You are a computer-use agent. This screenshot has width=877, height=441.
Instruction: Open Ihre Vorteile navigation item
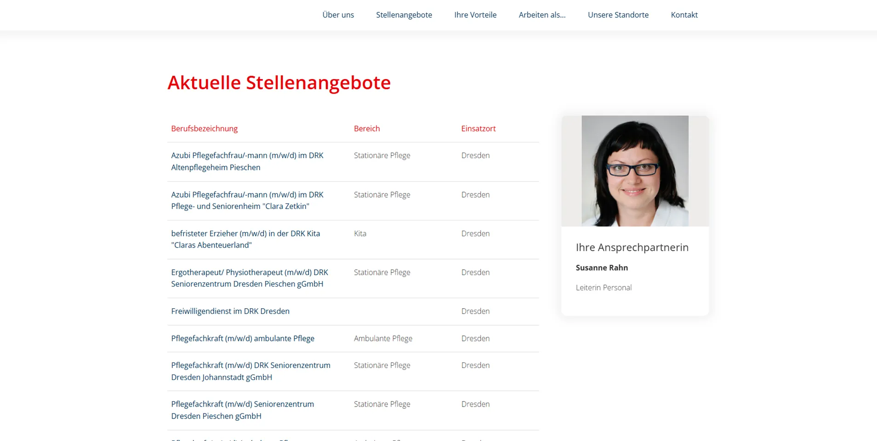(x=475, y=15)
